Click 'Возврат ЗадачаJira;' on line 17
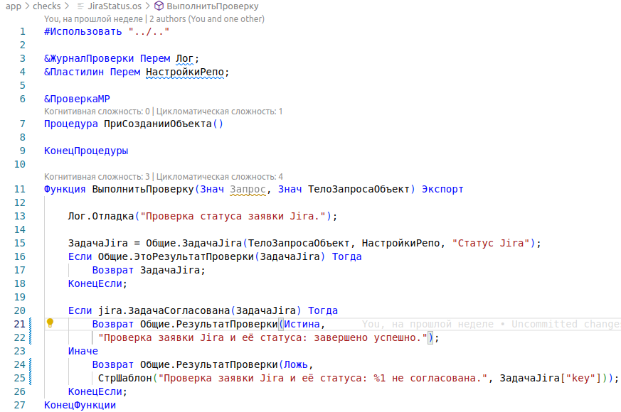The width and height of the screenshot is (621, 412). point(149,271)
